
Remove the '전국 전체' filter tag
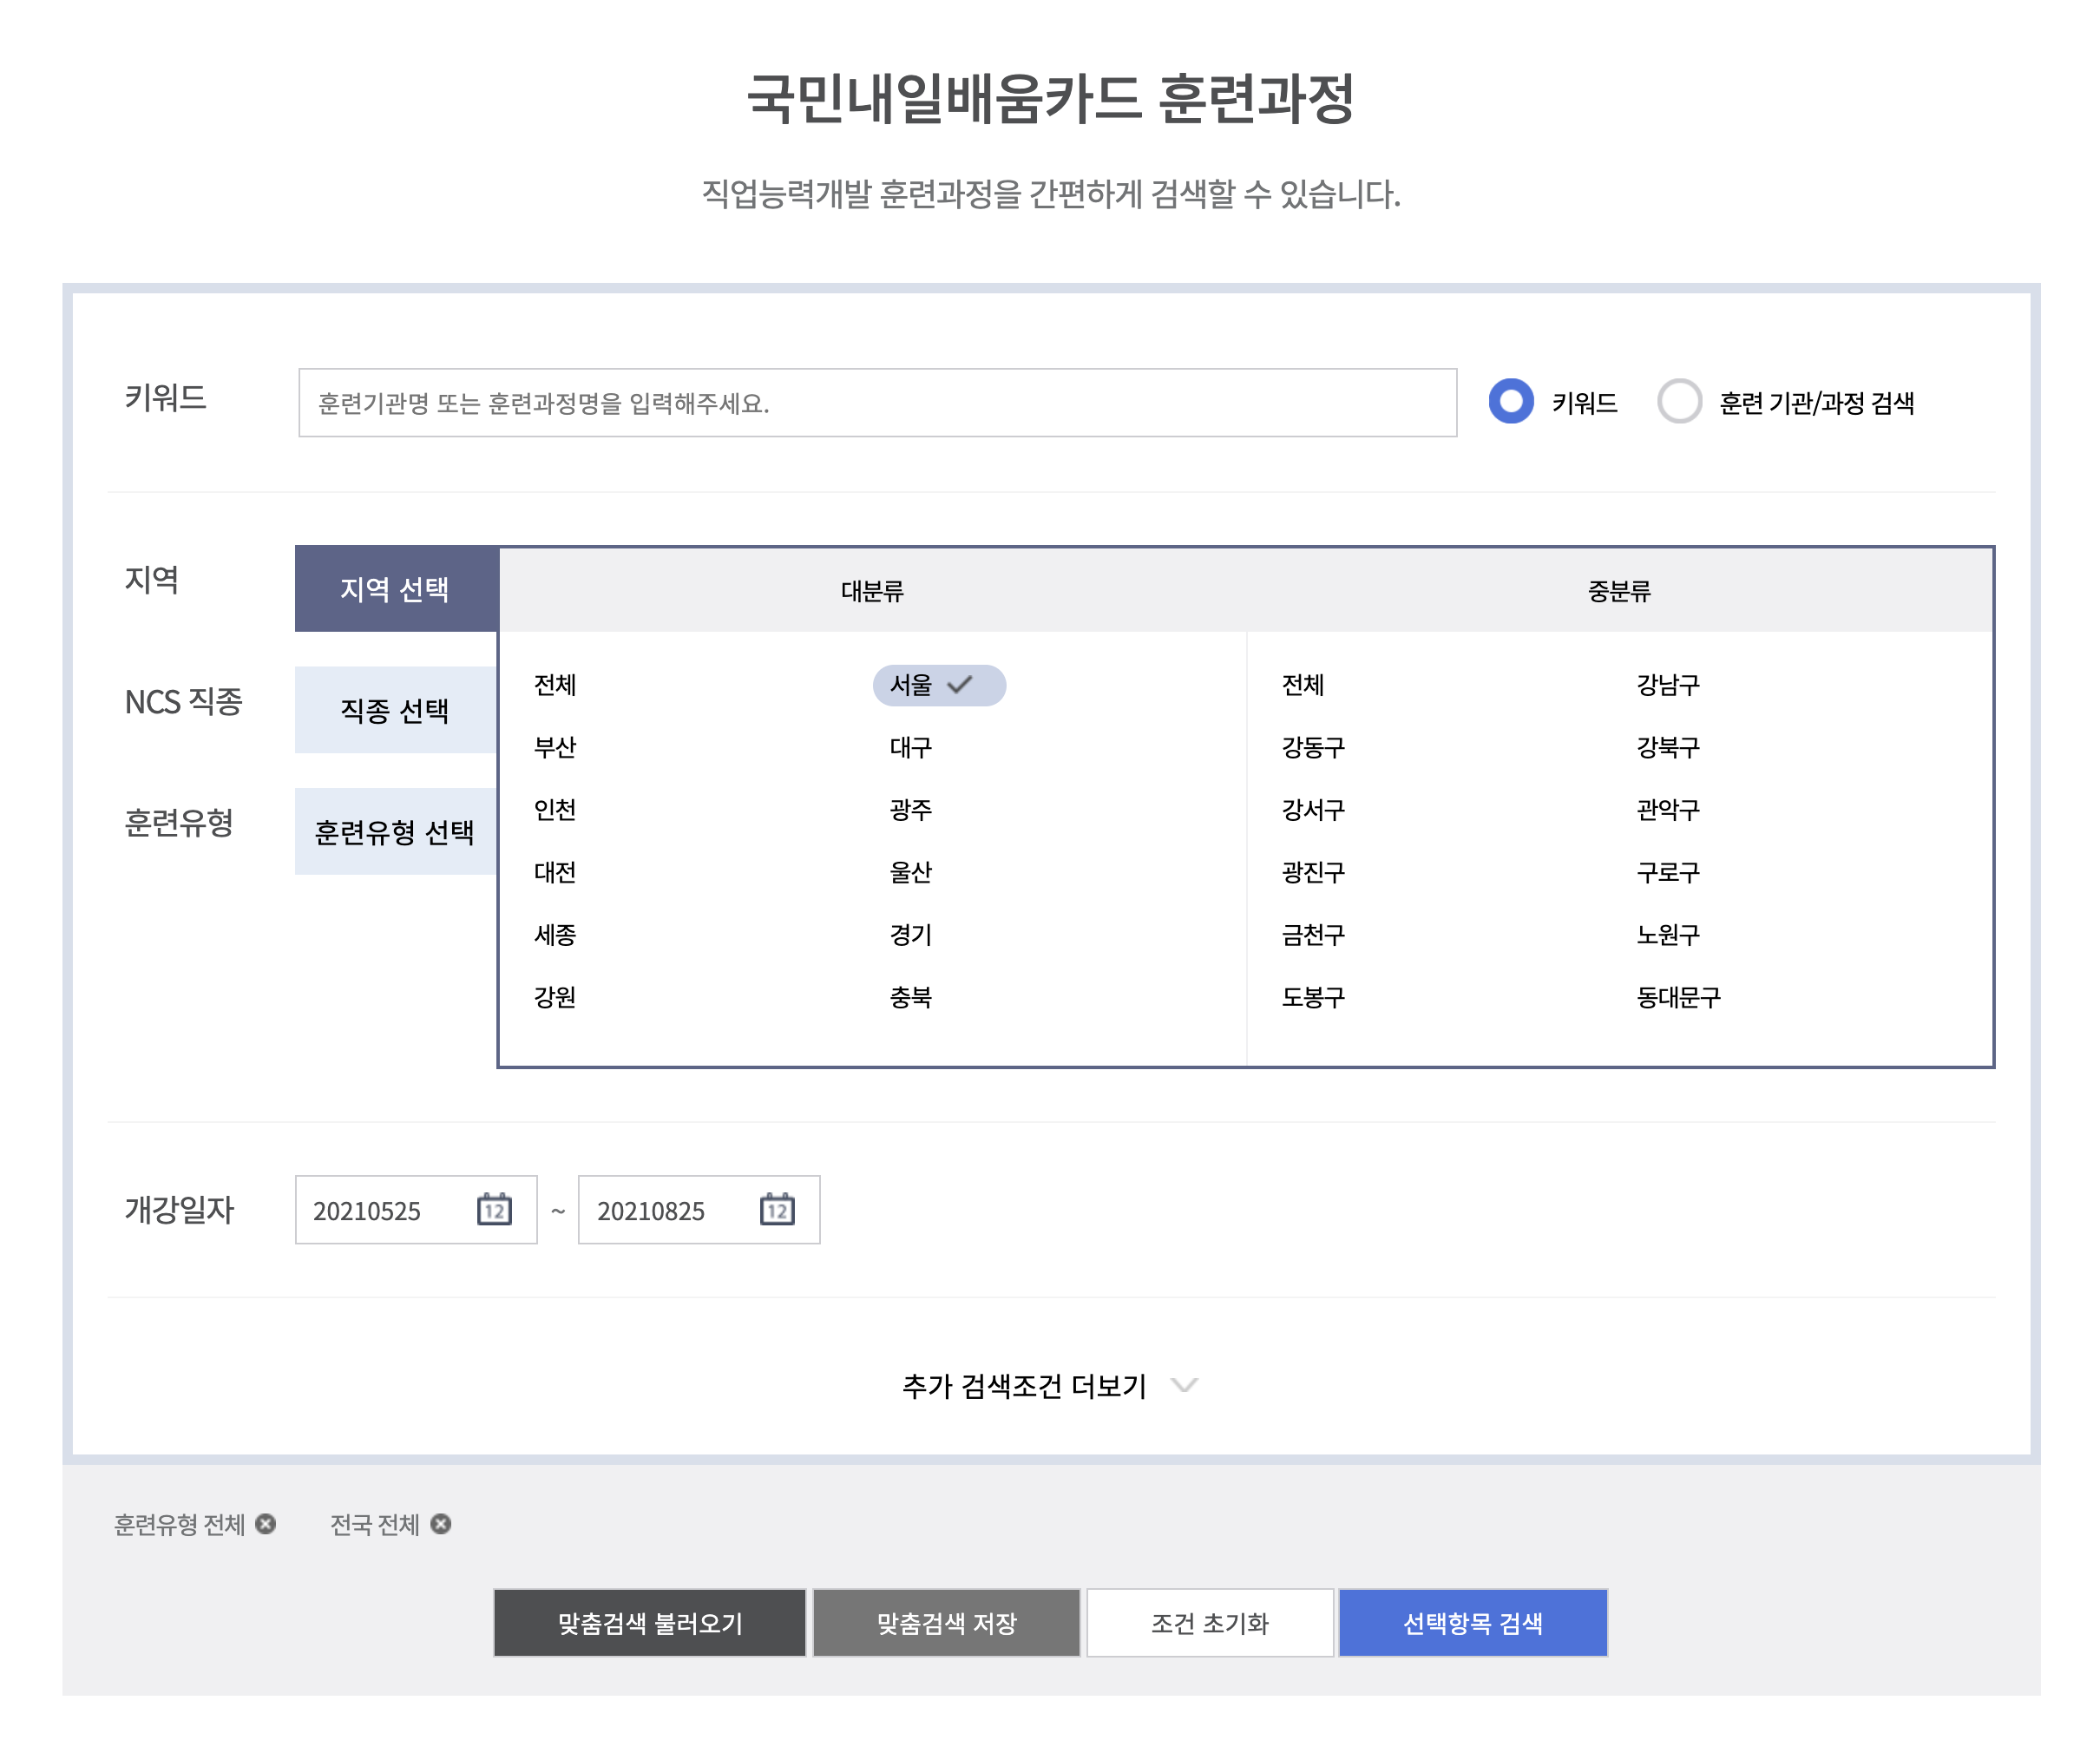click(x=441, y=1523)
